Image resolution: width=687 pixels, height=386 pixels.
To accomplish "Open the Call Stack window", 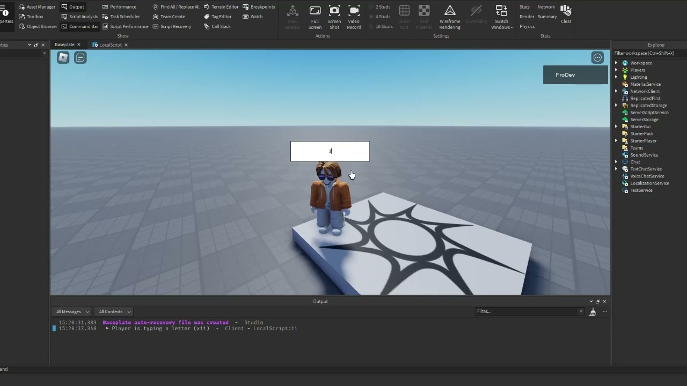I will [217, 26].
